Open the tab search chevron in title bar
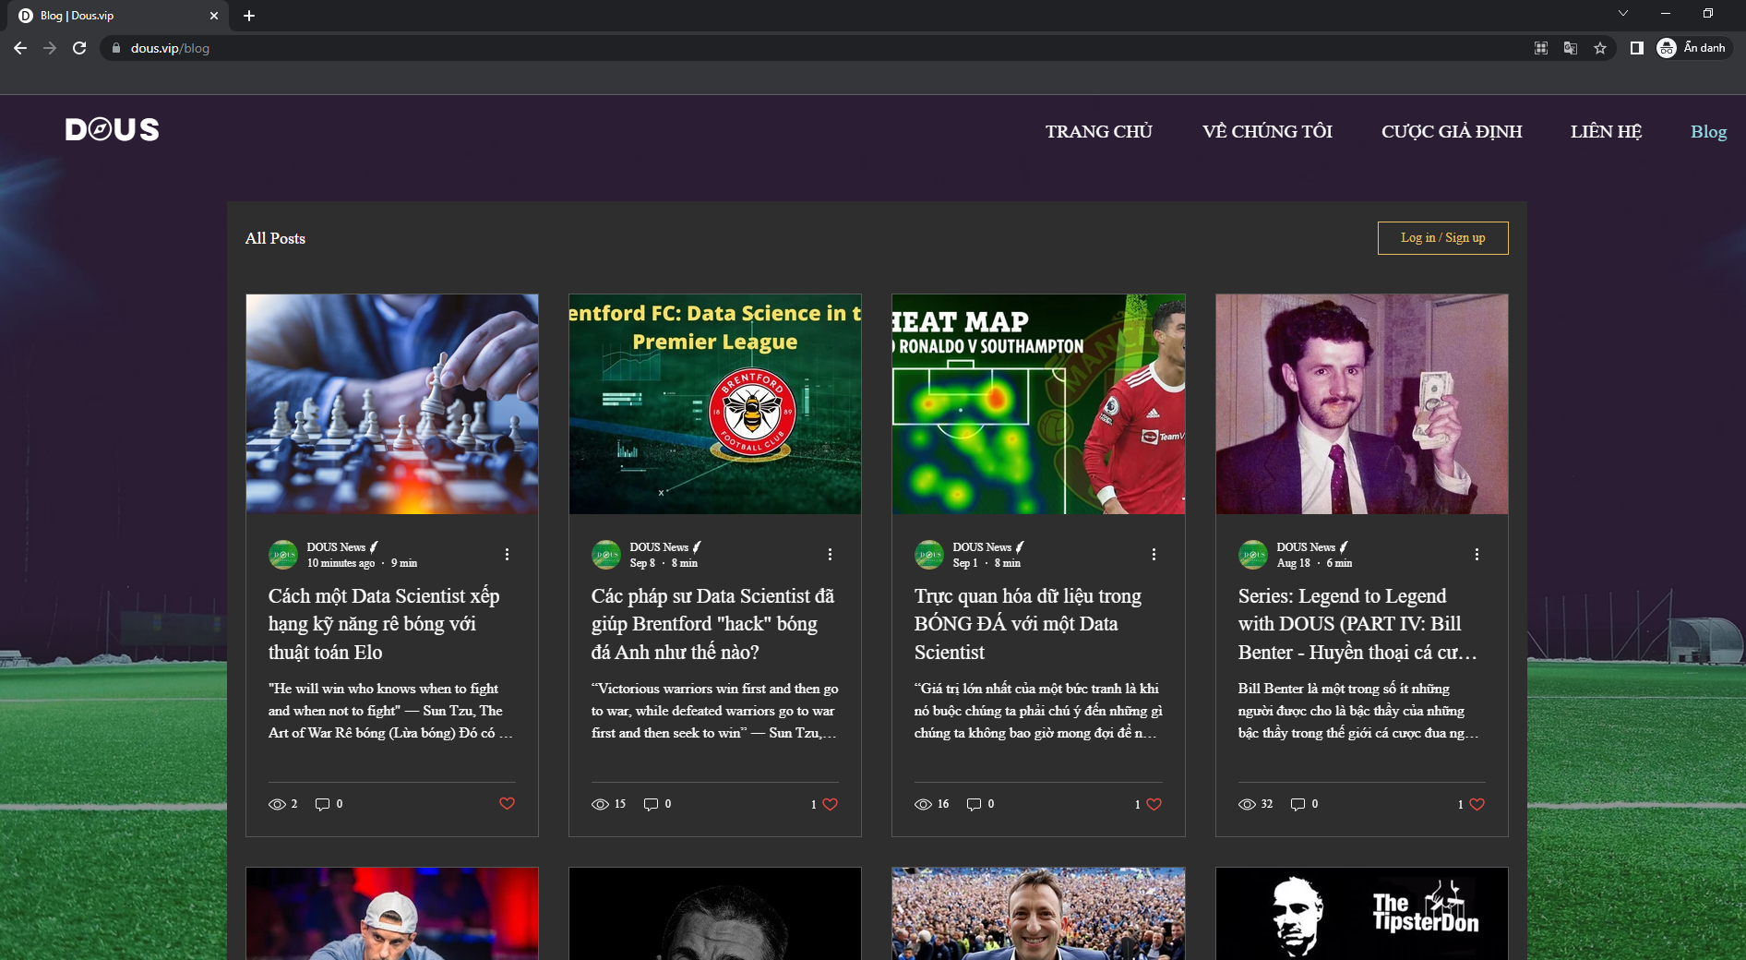 [x=1622, y=13]
